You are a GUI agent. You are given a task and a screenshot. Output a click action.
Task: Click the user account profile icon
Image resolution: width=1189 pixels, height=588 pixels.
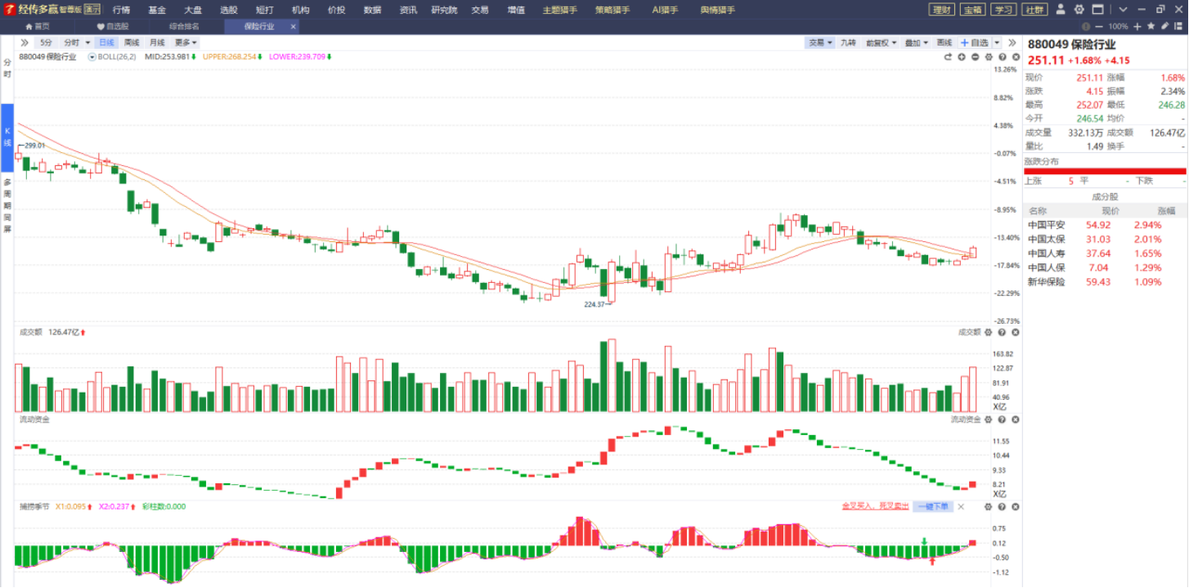point(1061,9)
